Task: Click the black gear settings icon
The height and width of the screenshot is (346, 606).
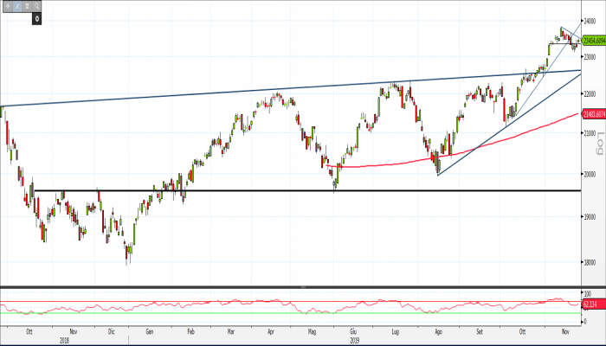Action: [36, 17]
